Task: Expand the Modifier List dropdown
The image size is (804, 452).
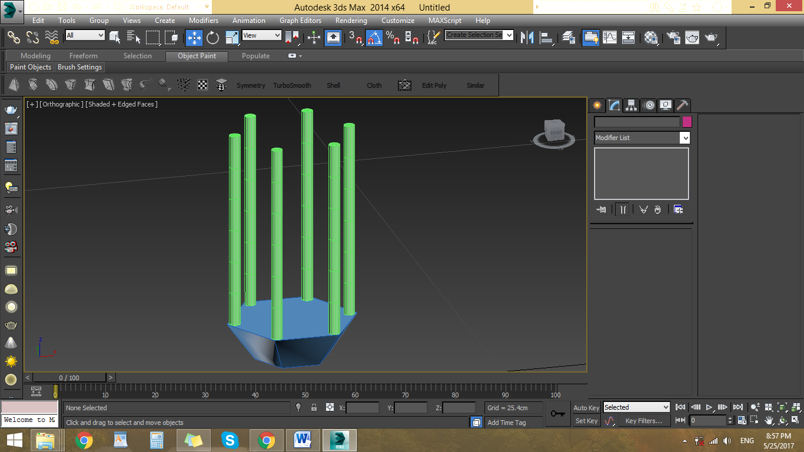Action: point(685,138)
